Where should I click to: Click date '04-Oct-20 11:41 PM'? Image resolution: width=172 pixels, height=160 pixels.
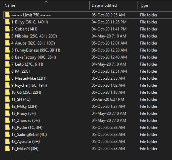click(109, 29)
